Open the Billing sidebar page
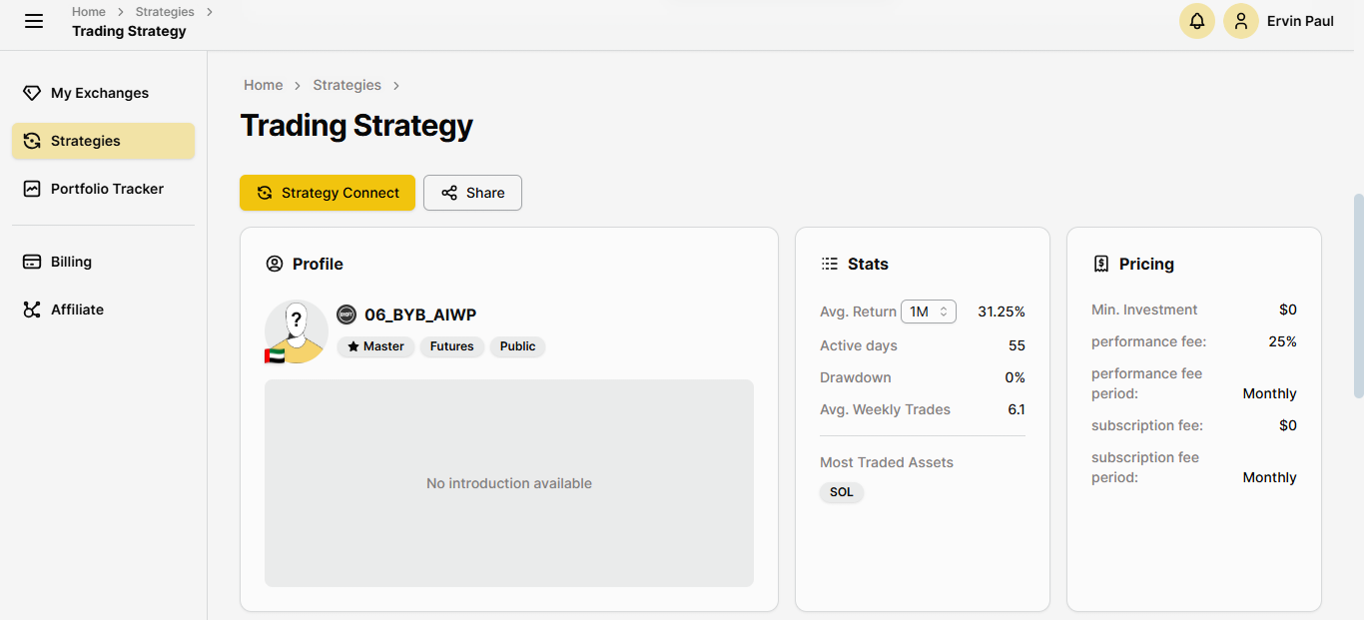This screenshot has height=620, width=1364. (71, 262)
